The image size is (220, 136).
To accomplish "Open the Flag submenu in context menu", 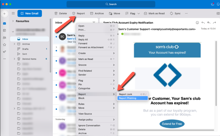I will [x=97, y=80].
